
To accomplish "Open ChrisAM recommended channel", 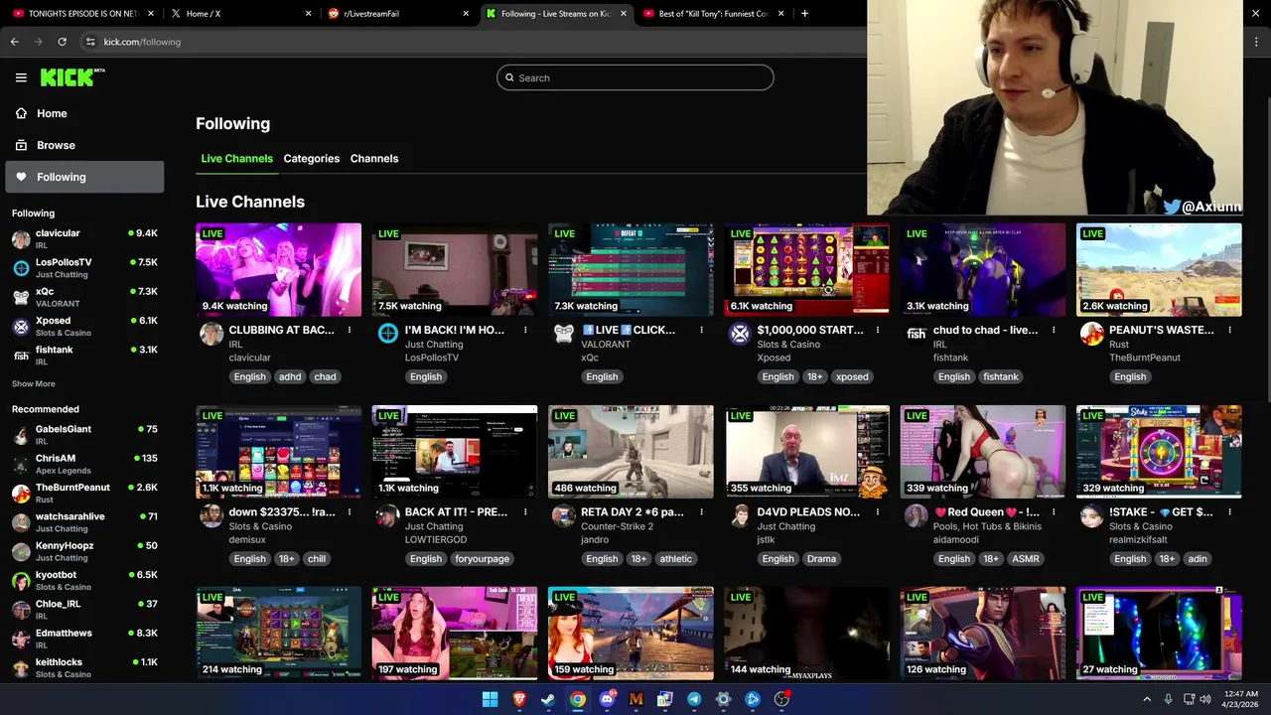I will point(84,464).
